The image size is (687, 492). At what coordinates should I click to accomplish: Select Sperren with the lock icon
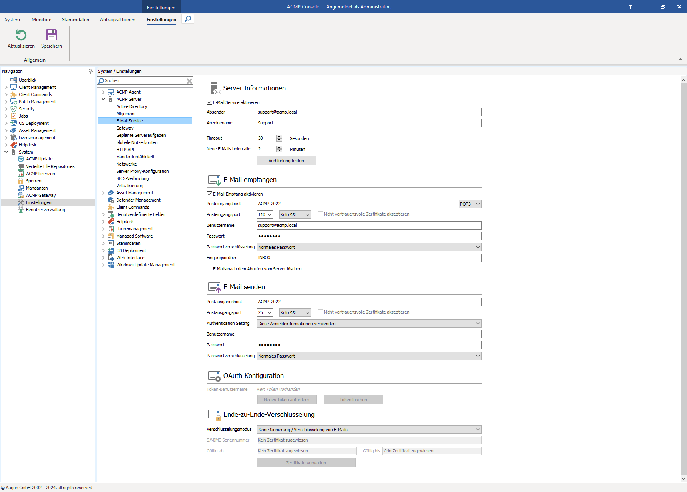33,180
